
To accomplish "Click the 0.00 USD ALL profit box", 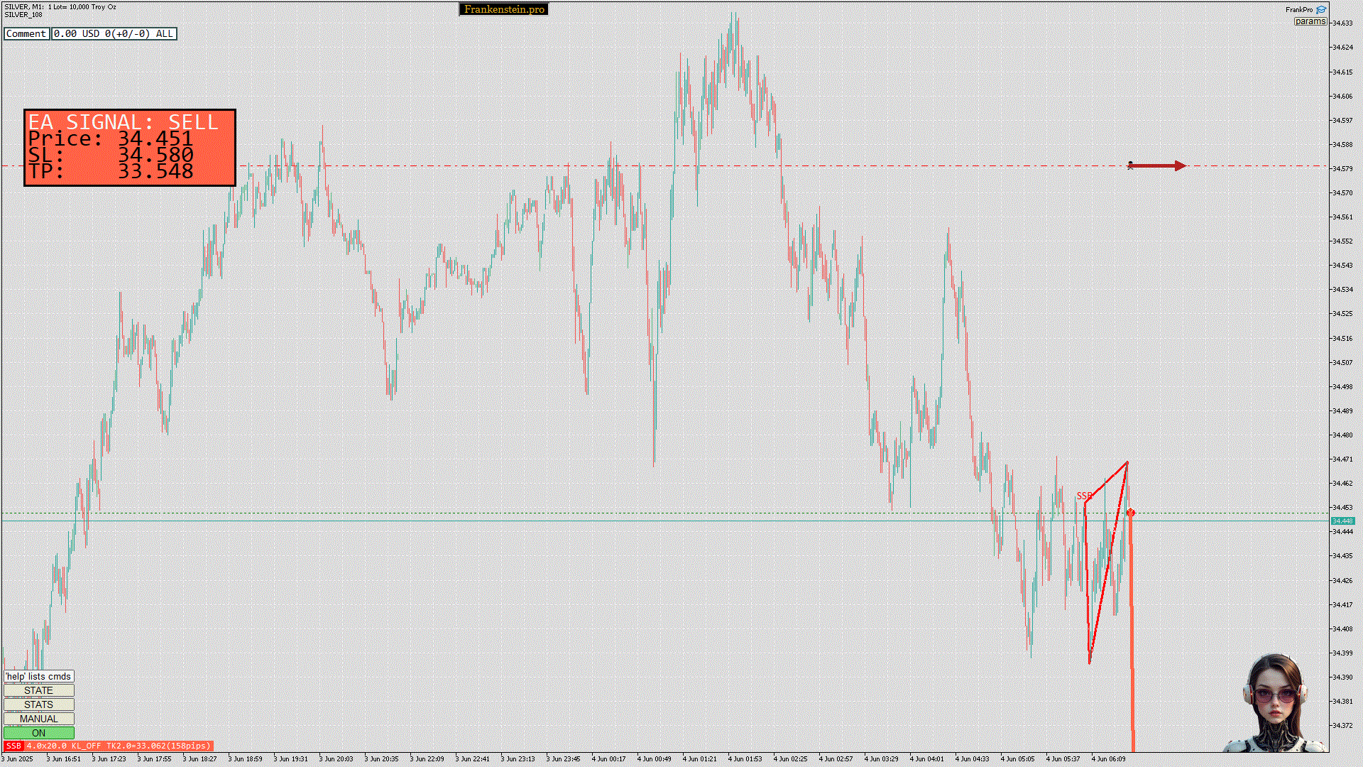I will tap(114, 33).
